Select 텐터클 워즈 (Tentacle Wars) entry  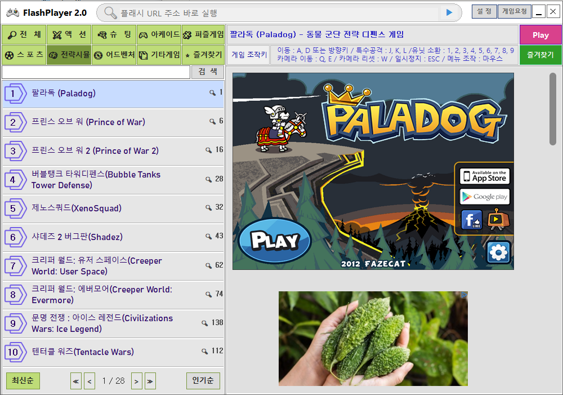(113, 352)
